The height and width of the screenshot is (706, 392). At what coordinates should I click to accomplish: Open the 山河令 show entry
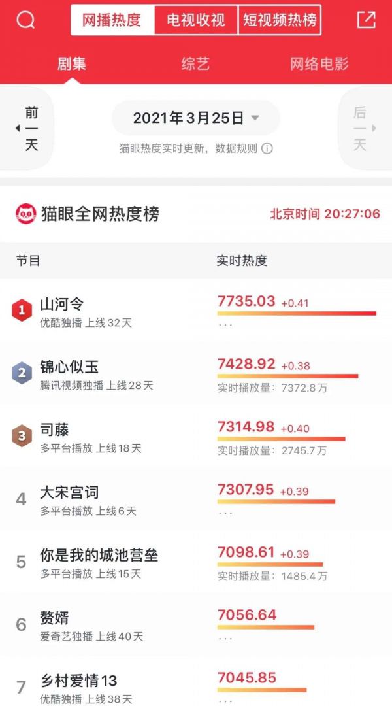click(x=61, y=304)
